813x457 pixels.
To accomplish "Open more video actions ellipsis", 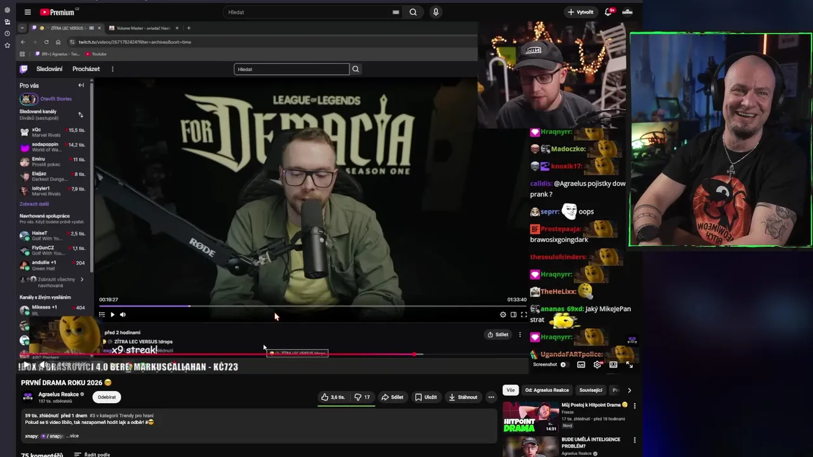I will (x=491, y=397).
